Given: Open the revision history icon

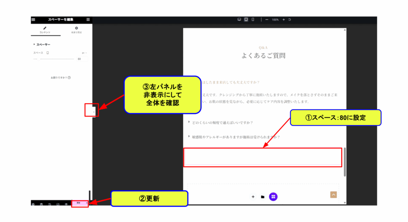Looking at the screenshot, I should click(x=50, y=204).
